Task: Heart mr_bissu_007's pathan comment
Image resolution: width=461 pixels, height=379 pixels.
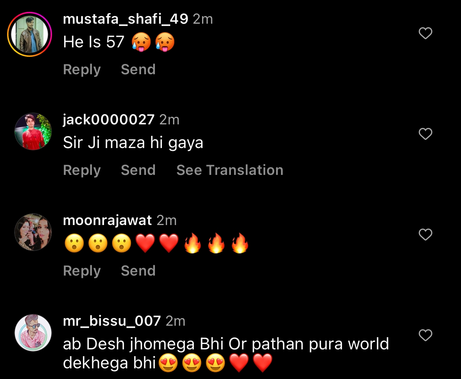Action: point(426,335)
